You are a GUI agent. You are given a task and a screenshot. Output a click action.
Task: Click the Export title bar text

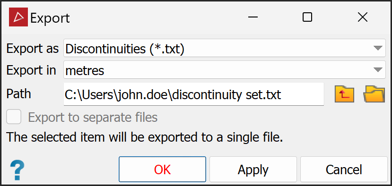[50, 18]
